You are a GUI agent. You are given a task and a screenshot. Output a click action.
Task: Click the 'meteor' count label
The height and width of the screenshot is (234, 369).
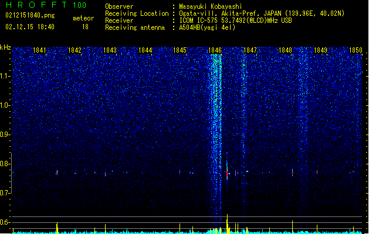point(83,18)
